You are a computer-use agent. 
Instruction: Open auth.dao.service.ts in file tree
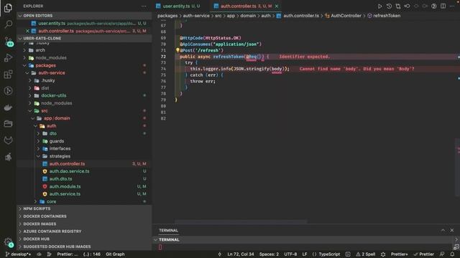[69, 171]
